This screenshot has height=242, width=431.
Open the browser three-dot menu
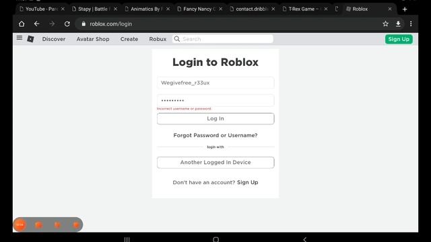coord(411,24)
